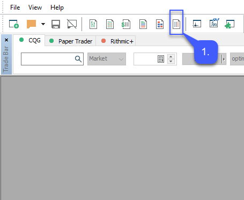Screen dimensions: 244x200
Task: Click the crossed-out window icon
Action: coord(72,24)
